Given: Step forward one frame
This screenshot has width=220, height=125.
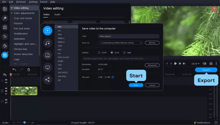Looking at the screenshot, I should pos(180,63).
